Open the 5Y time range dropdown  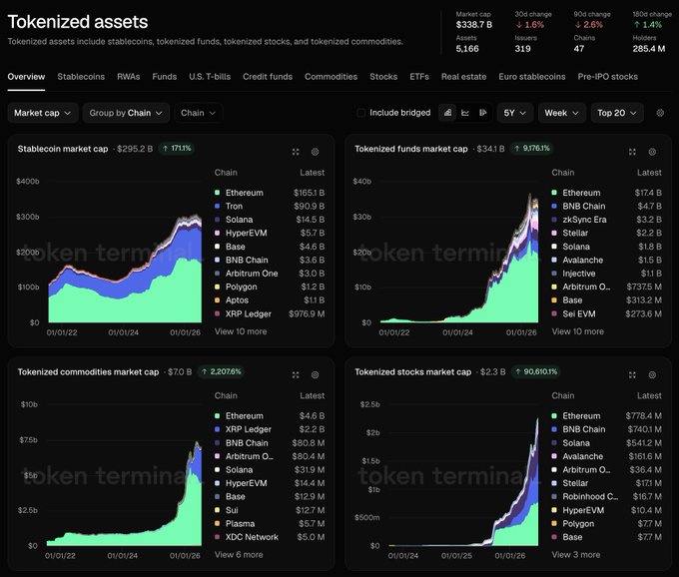click(515, 113)
